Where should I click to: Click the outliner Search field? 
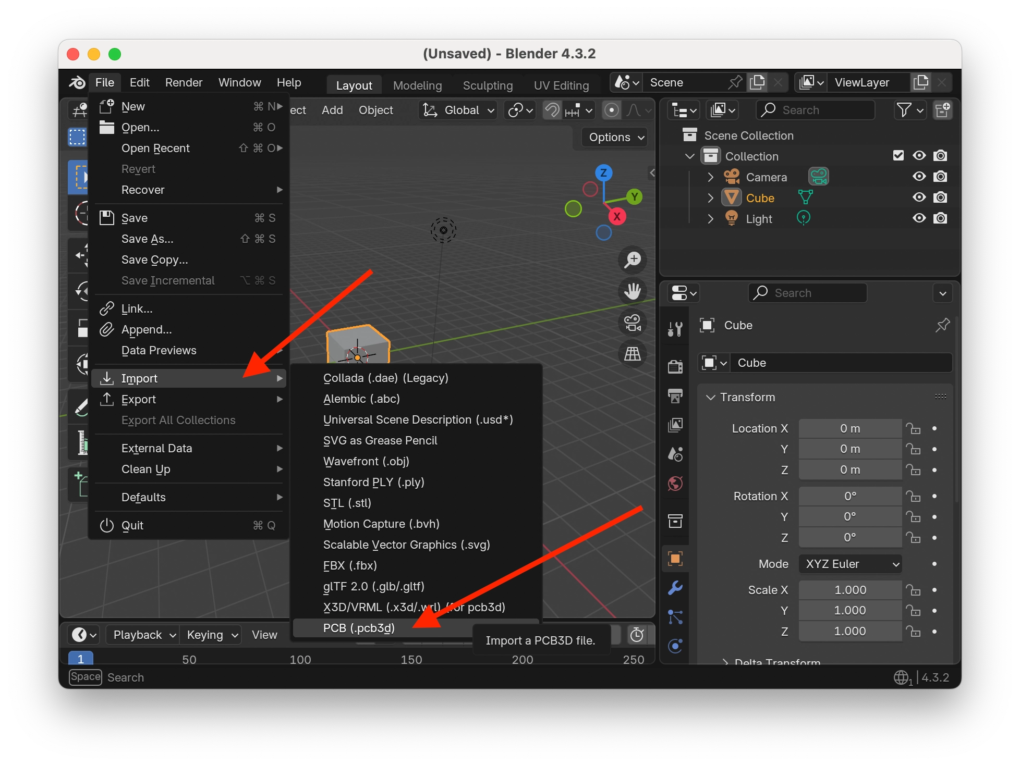coord(815,110)
